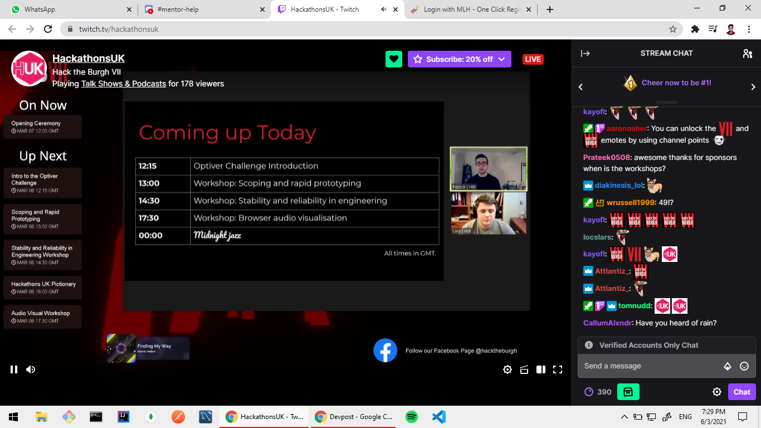Screen dimensions: 761x428
Task: Enter fullscreen mode
Action: pos(558,369)
